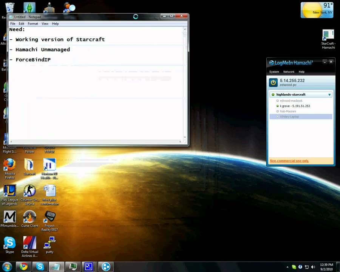This screenshot has height=272, width=340.
Task: Select the Skype desktop icon
Action: click(9, 245)
